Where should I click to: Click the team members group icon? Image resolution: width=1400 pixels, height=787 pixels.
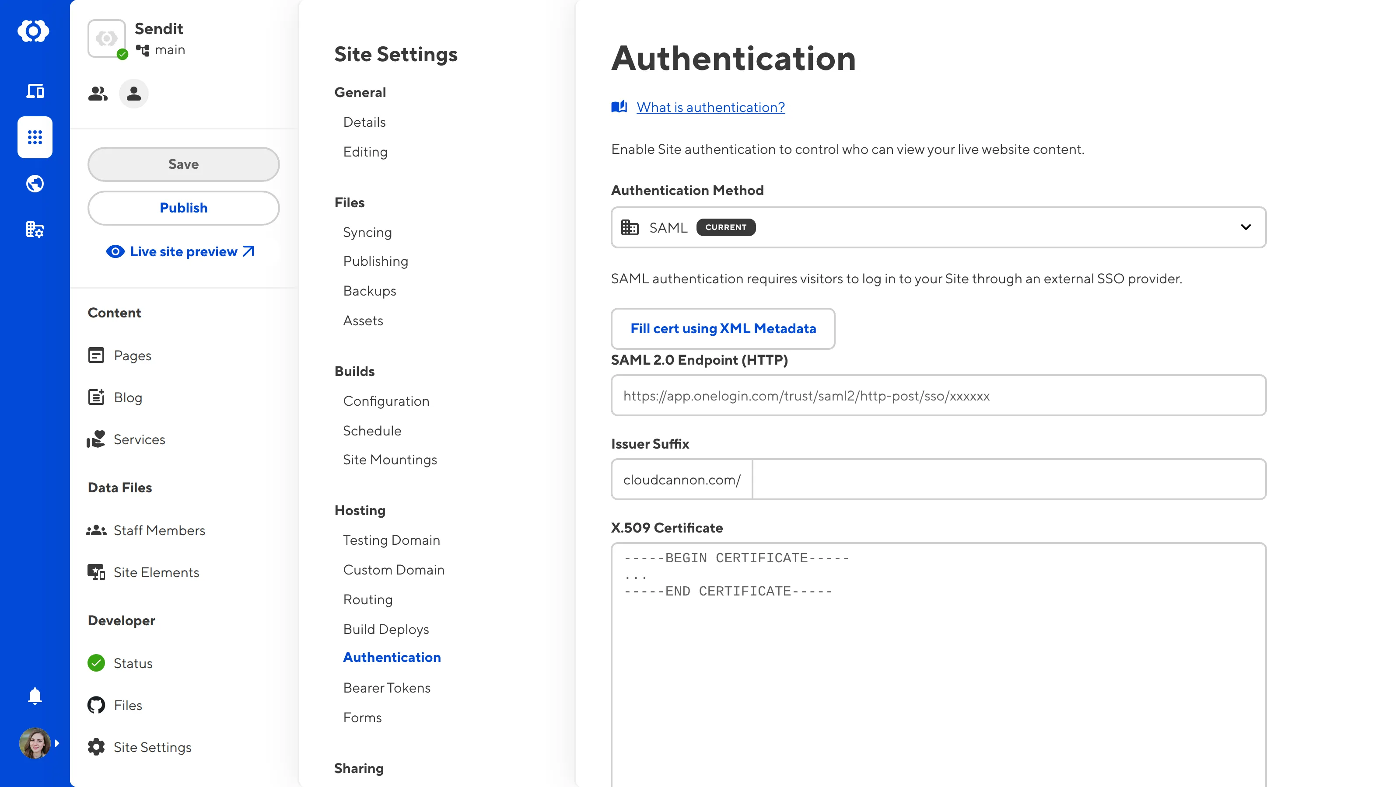[x=98, y=94]
